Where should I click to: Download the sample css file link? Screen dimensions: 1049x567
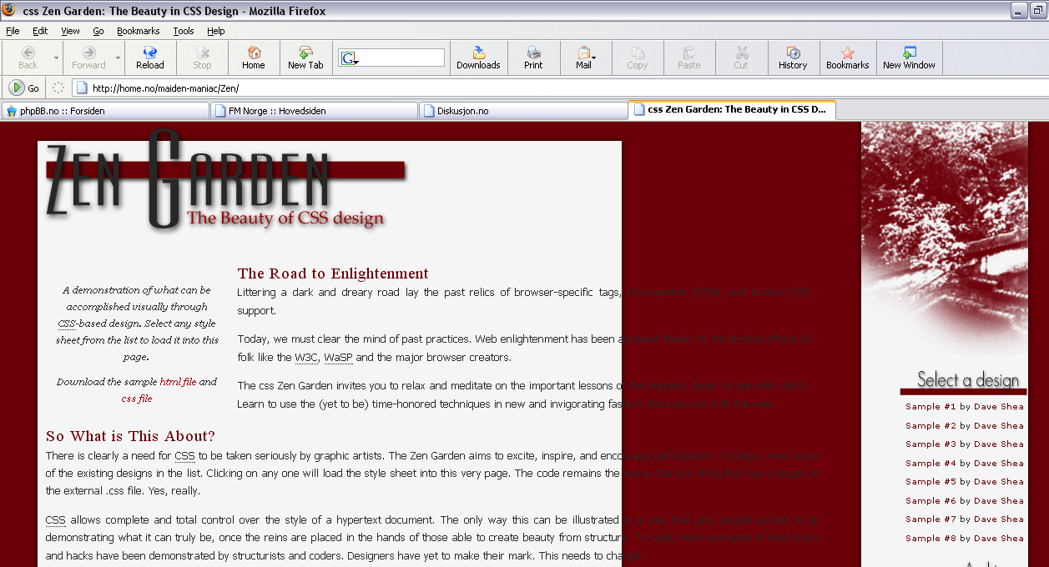point(137,399)
